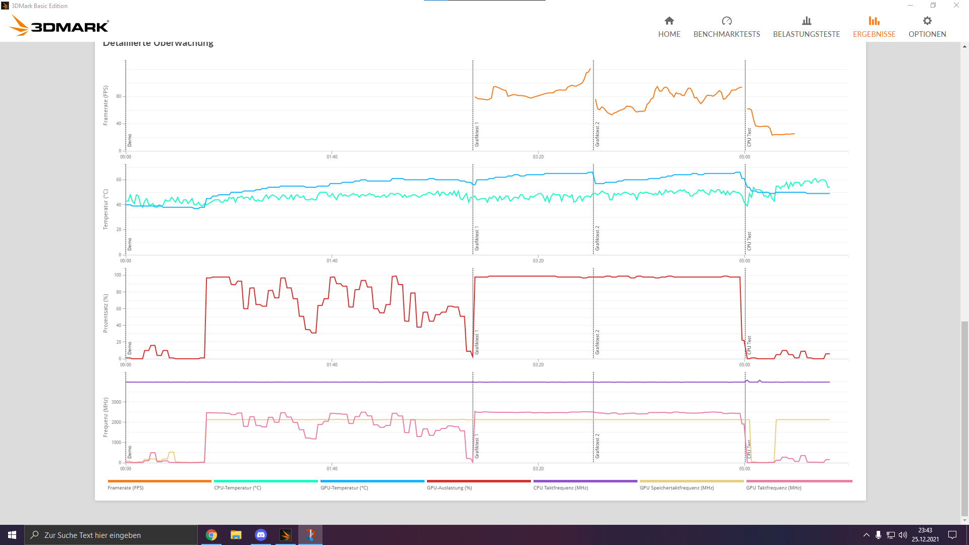Toggle Framerate (FPS) legend entry
Viewport: 969px width, 545px height.
126,488
